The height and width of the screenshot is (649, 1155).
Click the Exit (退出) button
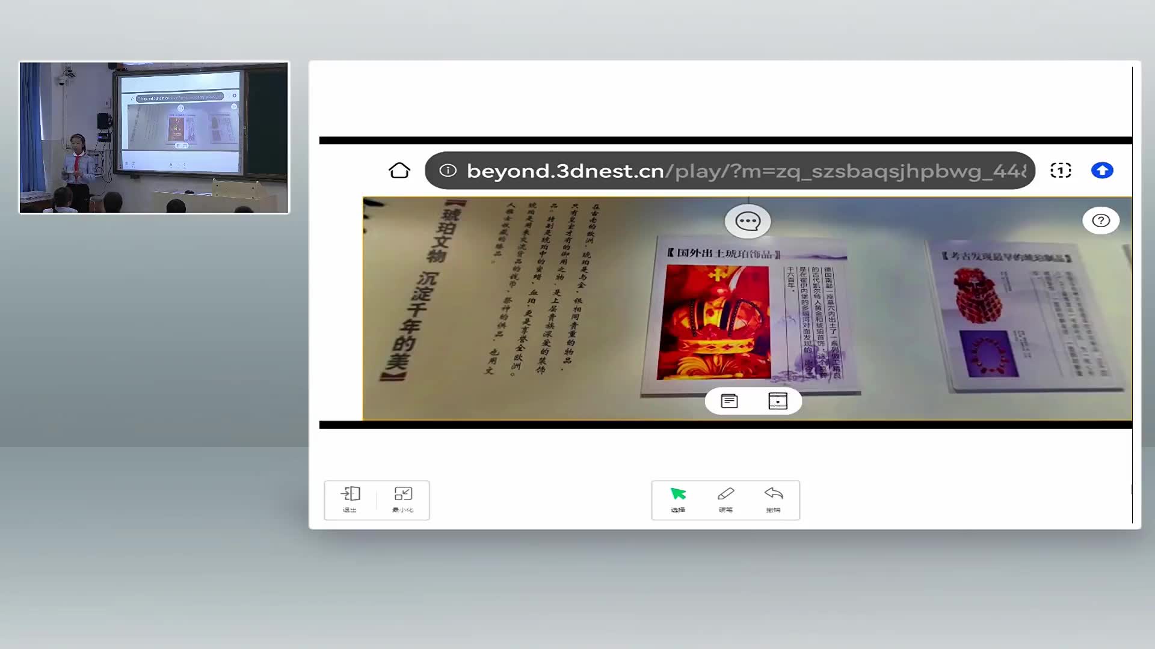(350, 500)
